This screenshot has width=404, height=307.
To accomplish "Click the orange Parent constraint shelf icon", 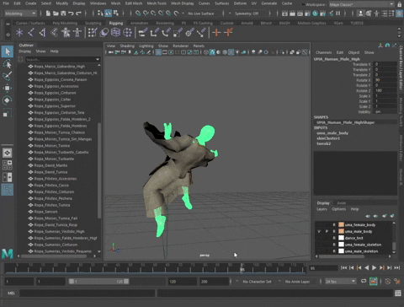I will [216, 33].
